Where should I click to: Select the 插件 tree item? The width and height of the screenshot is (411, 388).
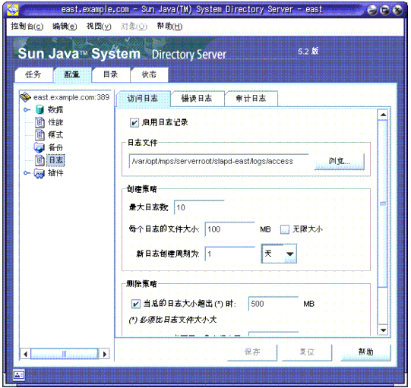point(55,173)
